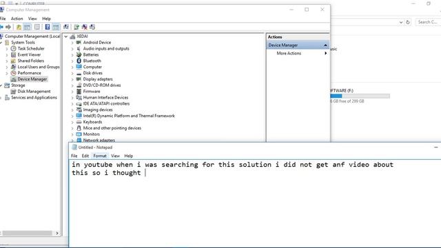This screenshot has width=441, height=248.
Task: Click the monitor scan hardware toolbar icon
Action: [x=66, y=27]
